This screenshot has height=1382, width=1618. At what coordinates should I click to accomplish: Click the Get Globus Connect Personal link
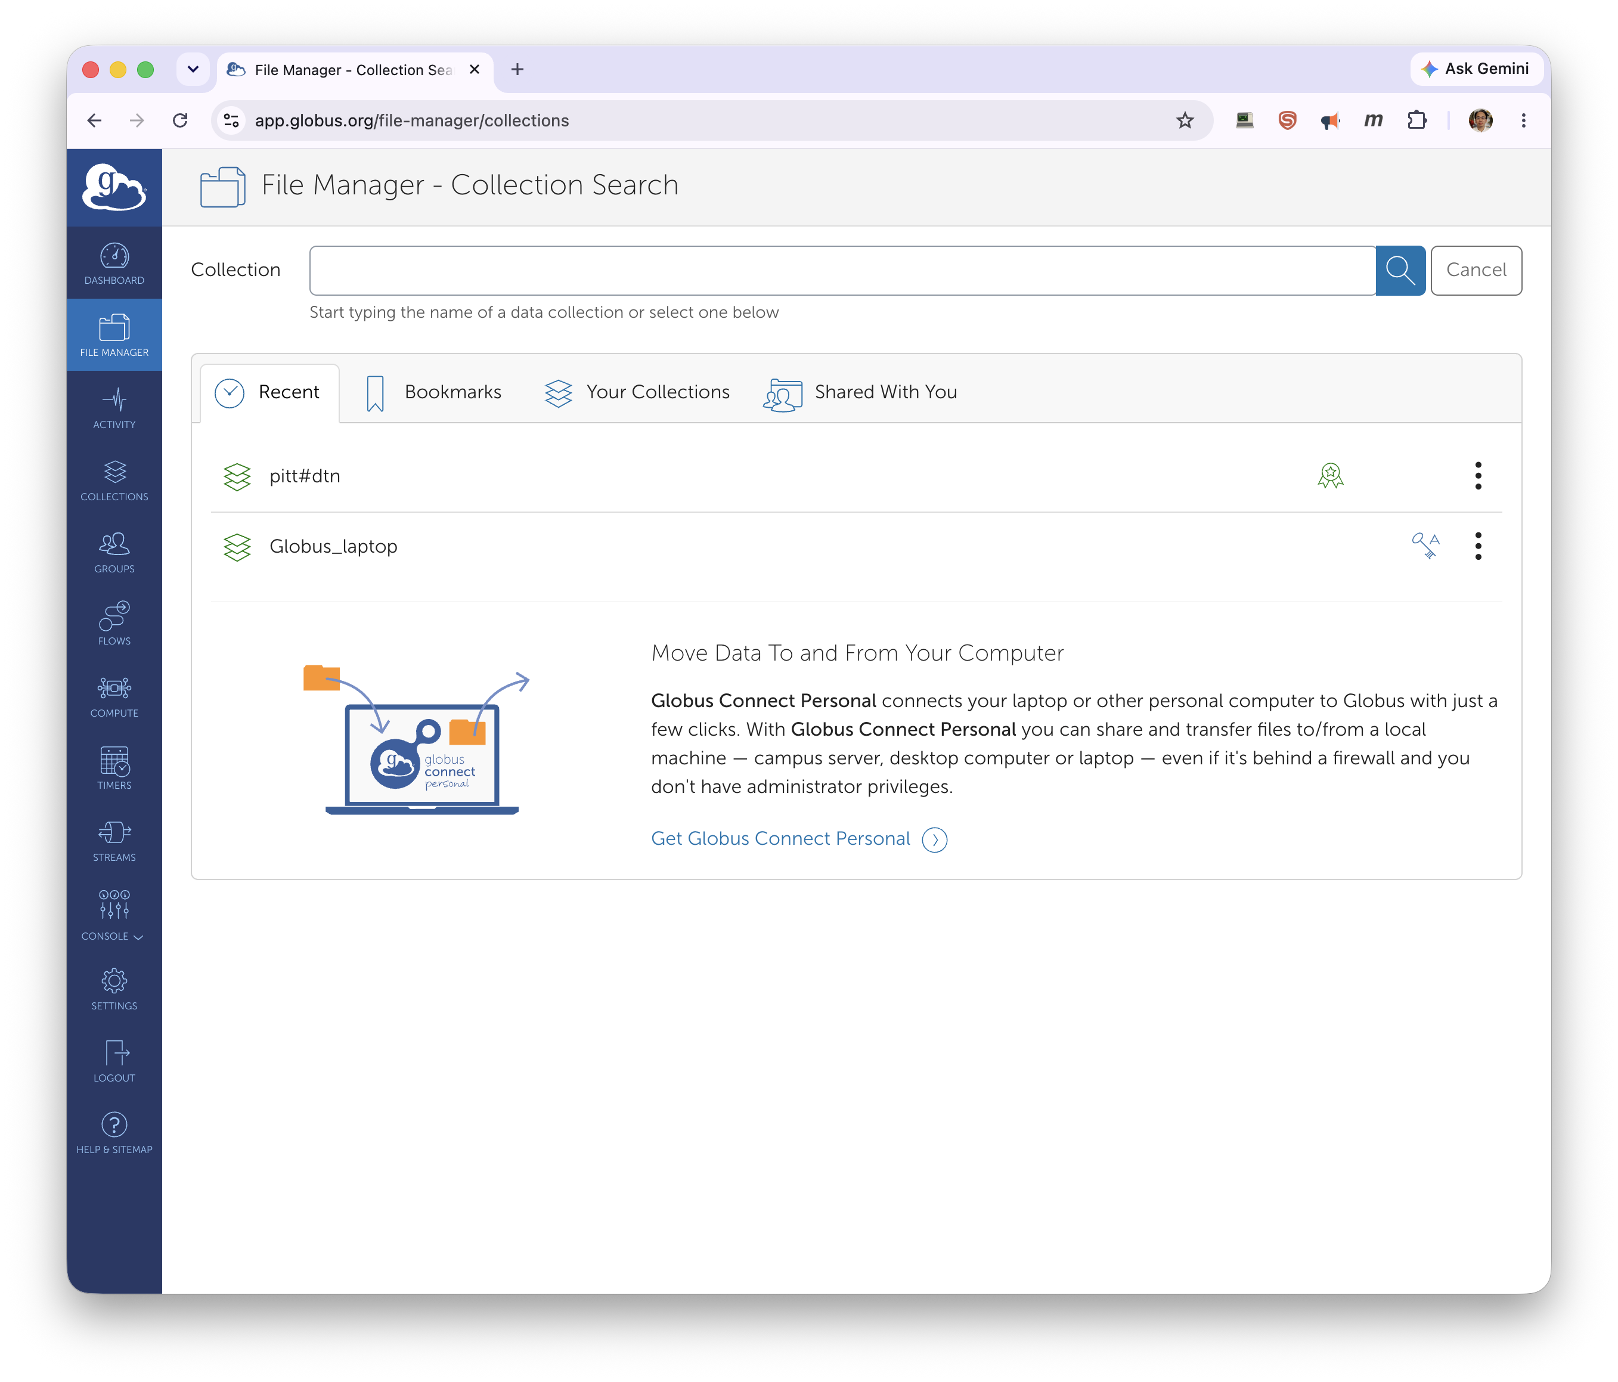799,839
